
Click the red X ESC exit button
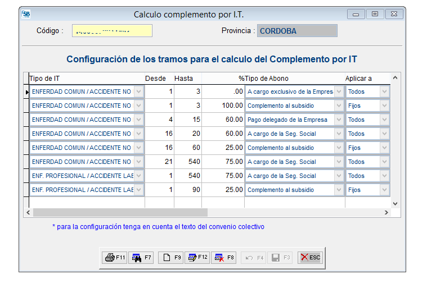pos(310,258)
